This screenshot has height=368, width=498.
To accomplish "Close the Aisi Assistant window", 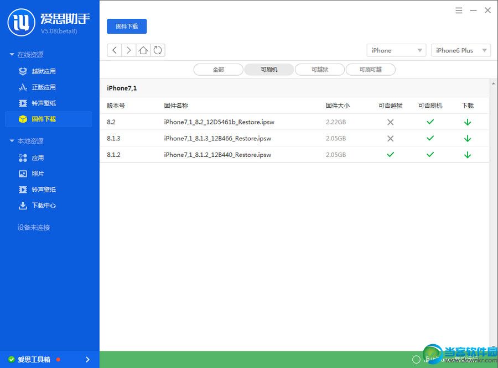I will click(488, 10).
